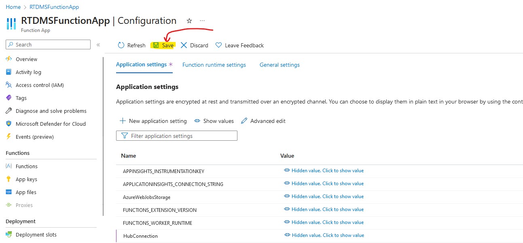Favorite this page with the star icon
The width and height of the screenshot is (523, 243).
point(189,21)
